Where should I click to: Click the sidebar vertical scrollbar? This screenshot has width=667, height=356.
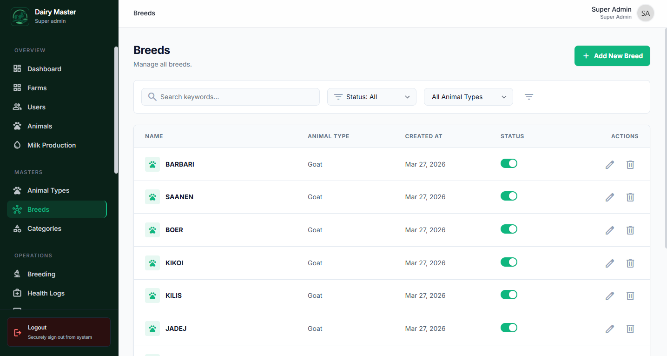tap(116, 110)
